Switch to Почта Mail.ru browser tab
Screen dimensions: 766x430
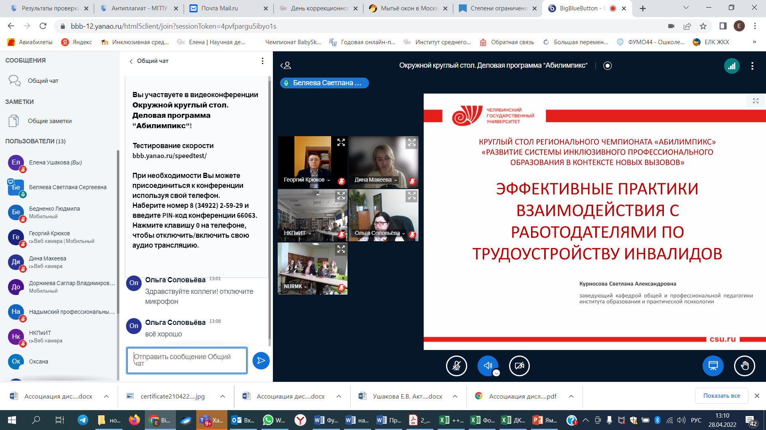[x=219, y=8]
